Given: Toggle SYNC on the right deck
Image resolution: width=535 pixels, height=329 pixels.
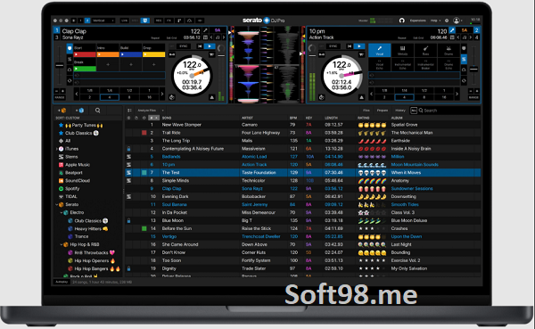Looking at the screenshot, I should pos(333,46).
